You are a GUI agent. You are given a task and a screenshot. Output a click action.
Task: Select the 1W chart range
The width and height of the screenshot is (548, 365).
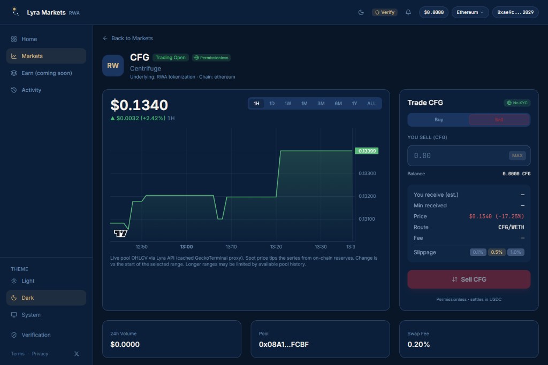coord(287,103)
